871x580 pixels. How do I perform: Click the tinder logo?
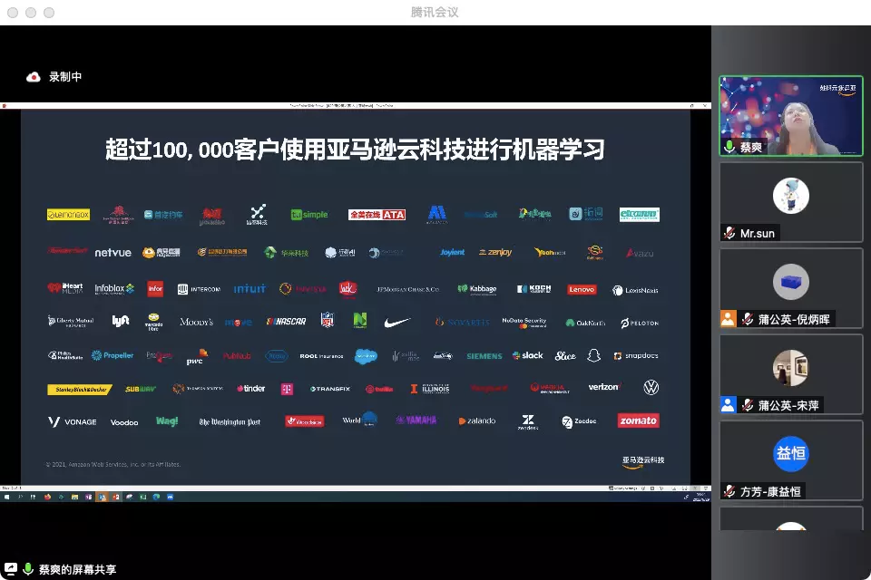(251, 389)
